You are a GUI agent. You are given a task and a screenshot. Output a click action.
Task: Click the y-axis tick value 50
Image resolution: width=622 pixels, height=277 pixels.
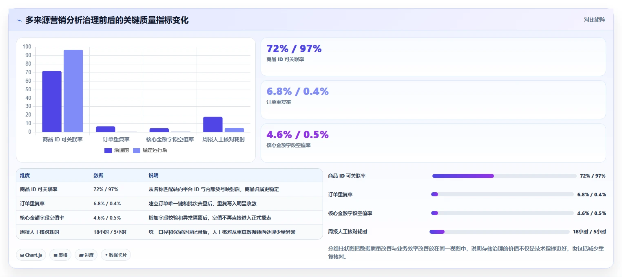coord(28,89)
